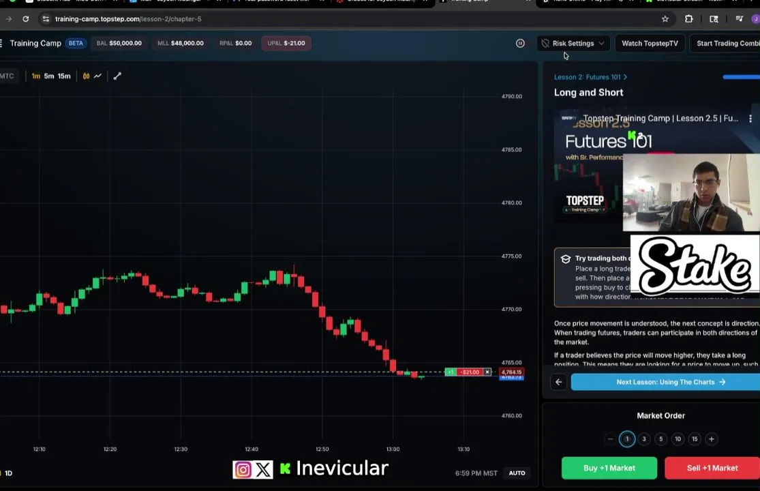Click the 4790.00 price axis label
This screenshot has height=491, width=760.
pyautogui.click(x=511, y=96)
